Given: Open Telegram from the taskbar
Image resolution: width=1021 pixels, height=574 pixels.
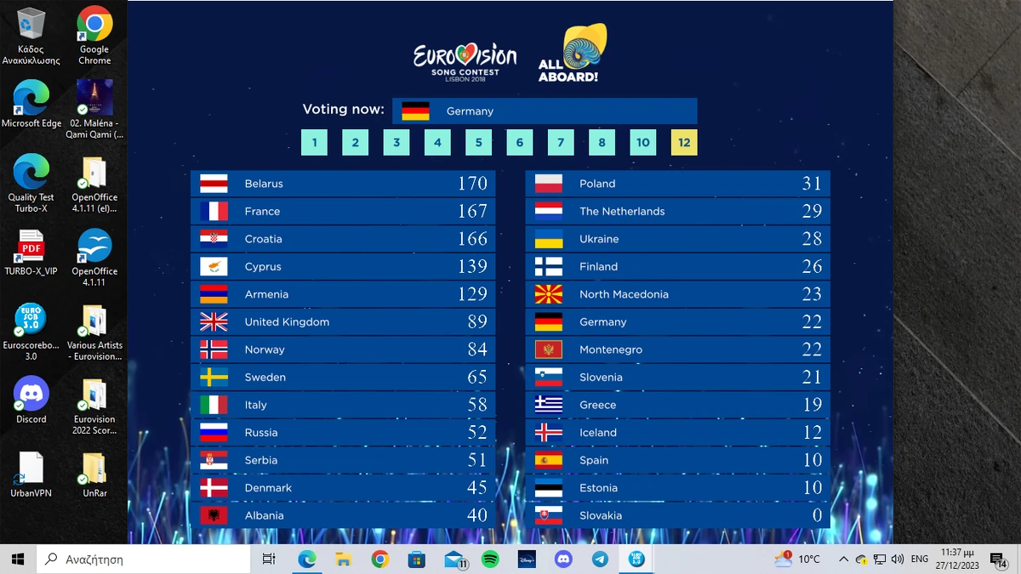Looking at the screenshot, I should [599, 560].
